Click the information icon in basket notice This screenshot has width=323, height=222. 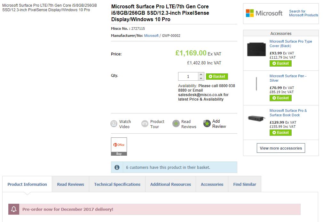117,167
